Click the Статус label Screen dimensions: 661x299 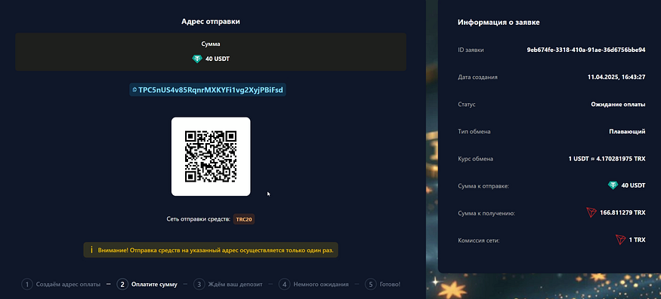pos(467,104)
